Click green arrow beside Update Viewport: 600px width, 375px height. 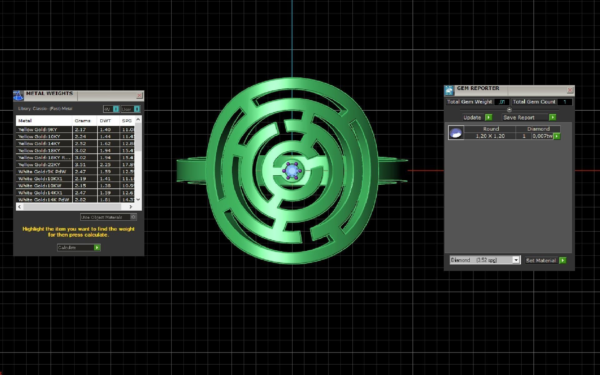pyautogui.click(x=489, y=117)
